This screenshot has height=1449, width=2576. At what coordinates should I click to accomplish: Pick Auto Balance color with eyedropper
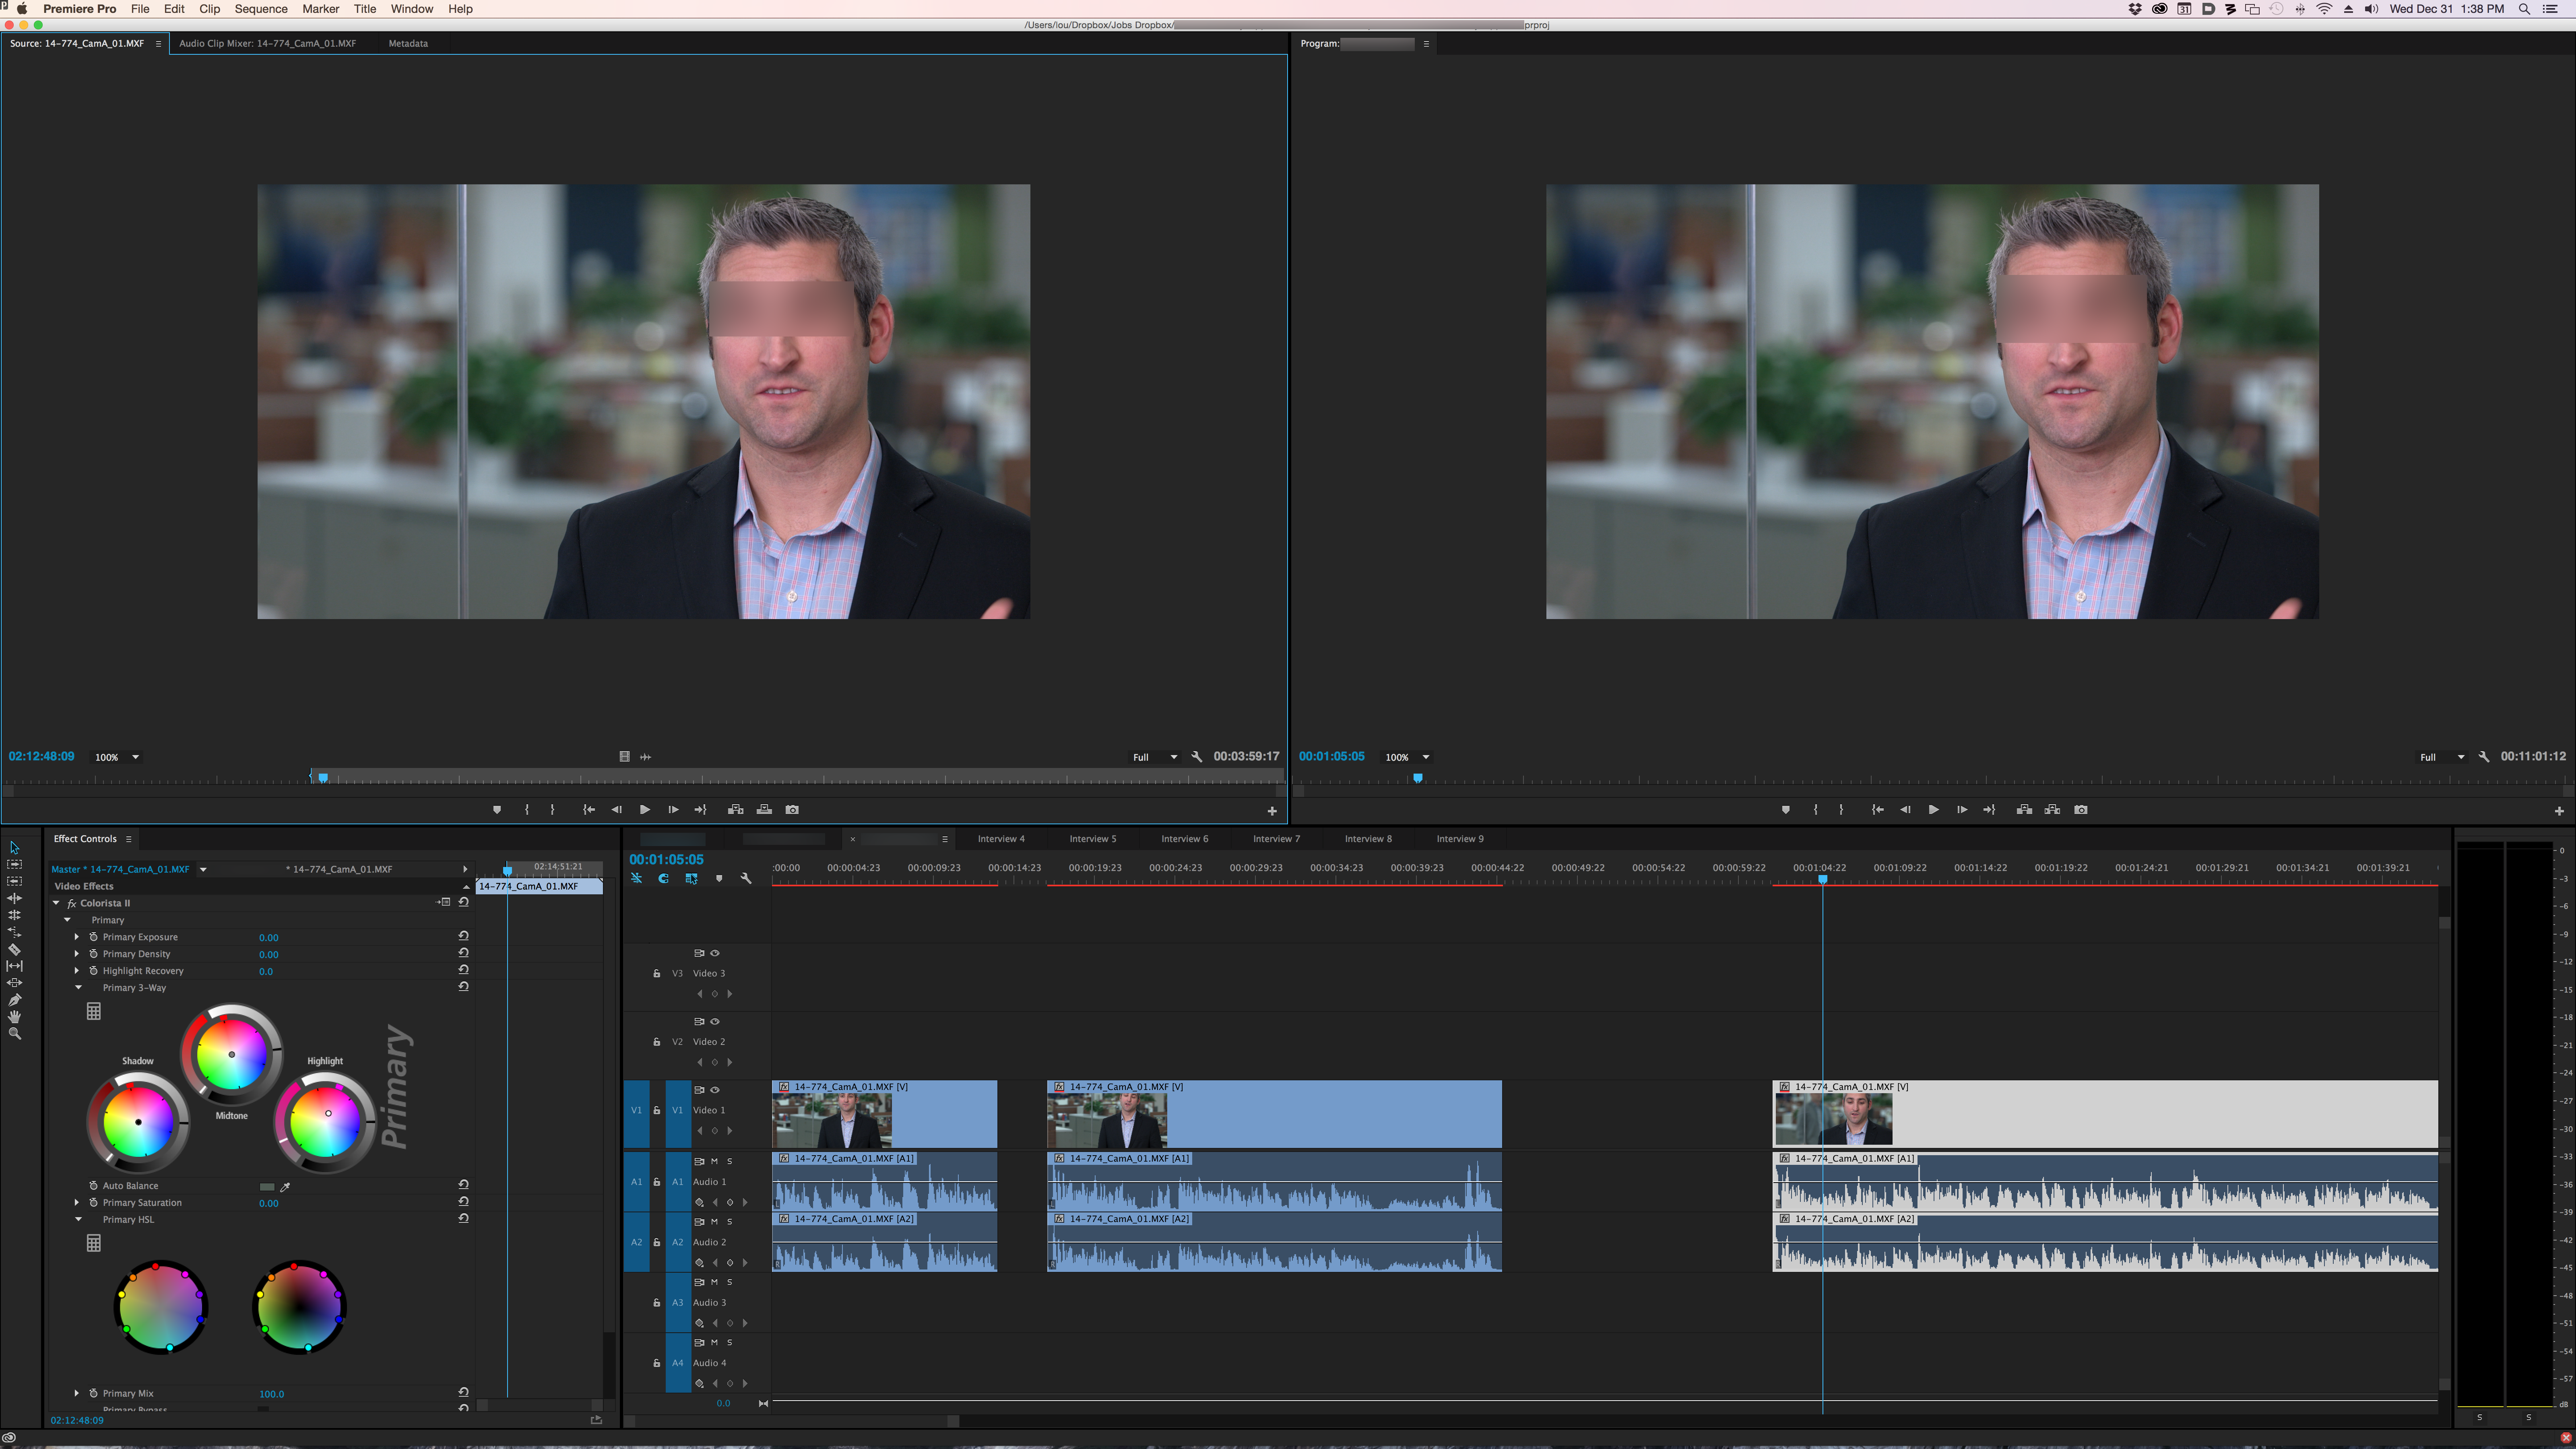point(285,1187)
